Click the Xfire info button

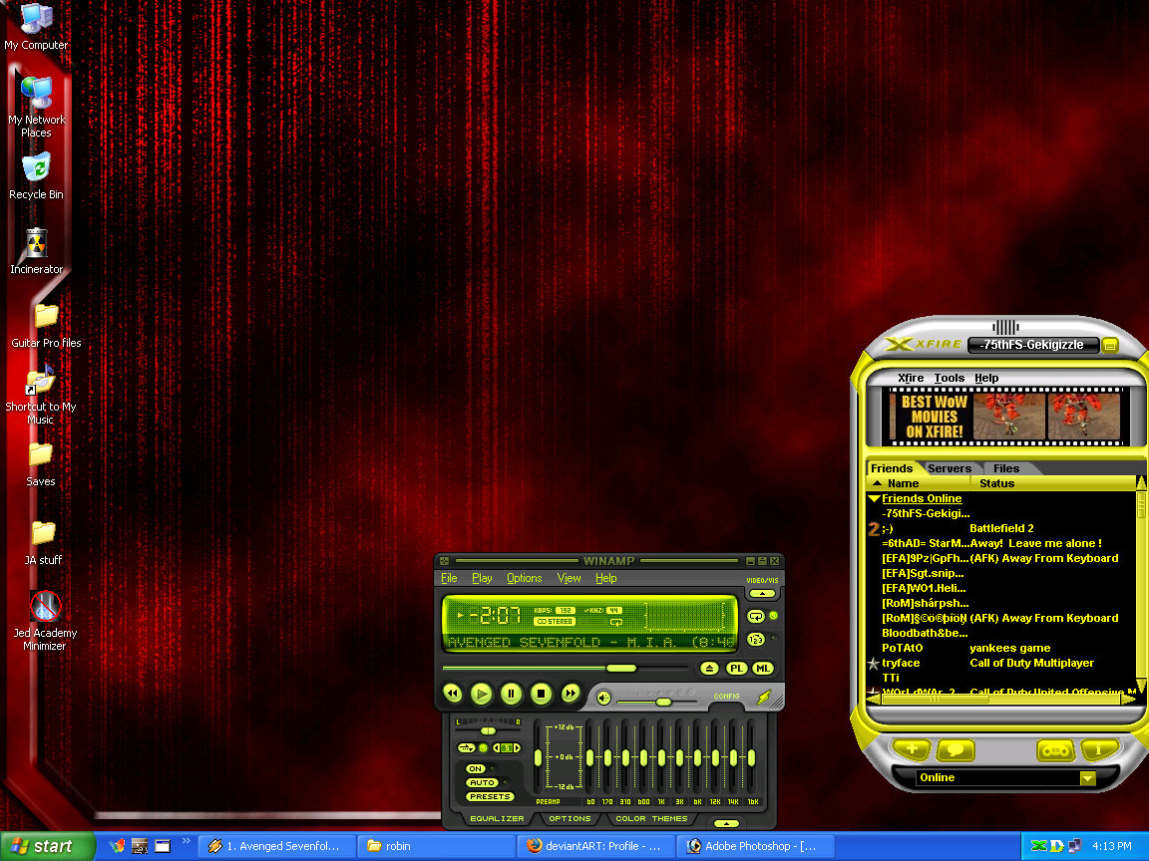coord(1098,749)
